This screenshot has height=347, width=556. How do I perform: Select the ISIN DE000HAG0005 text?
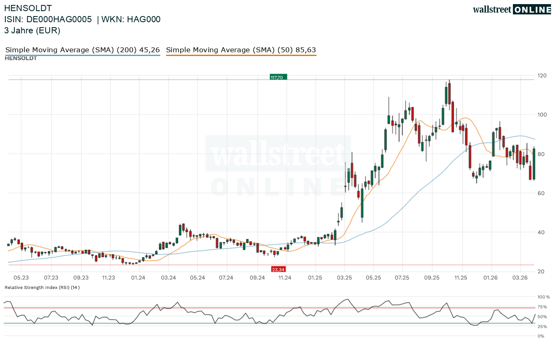[x=48, y=19]
